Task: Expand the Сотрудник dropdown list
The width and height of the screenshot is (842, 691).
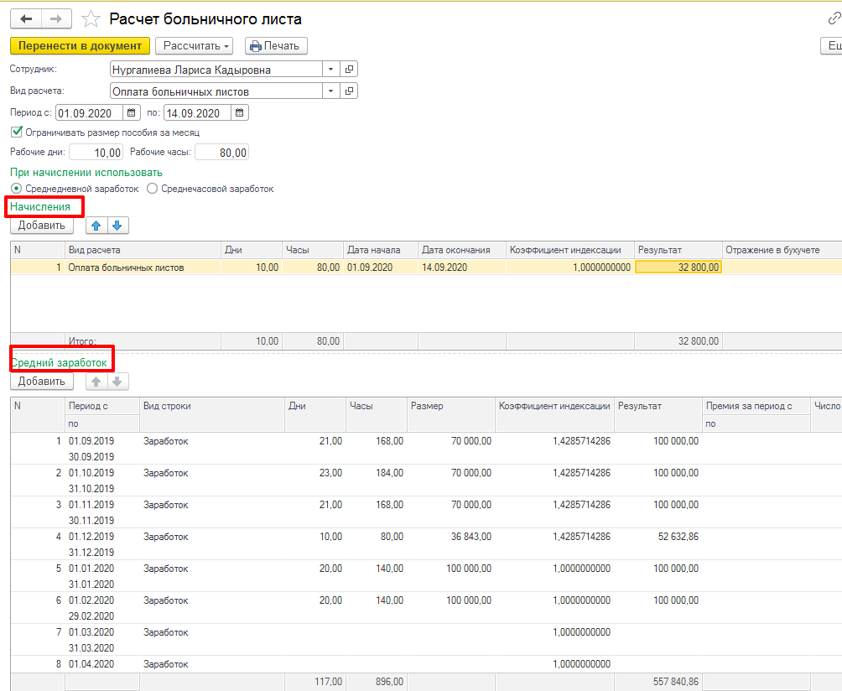Action: point(330,70)
